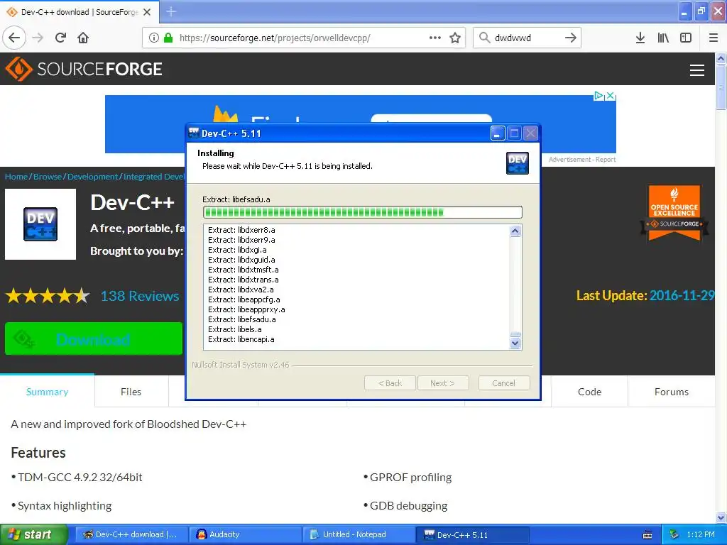Bookmark this page with the star icon
The width and height of the screenshot is (727, 545).
455,38
